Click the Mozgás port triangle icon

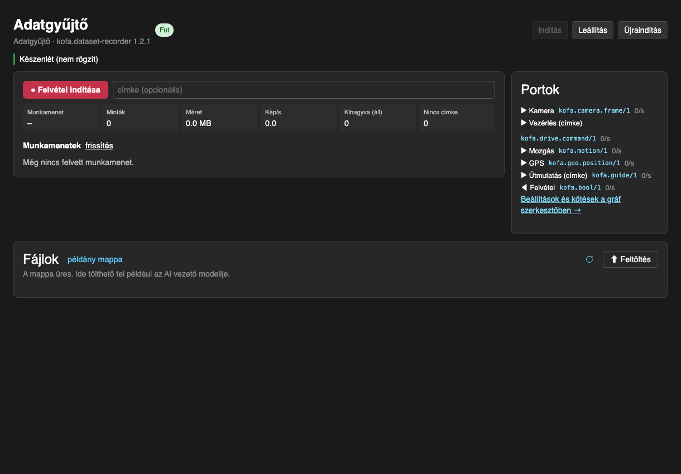(x=524, y=151)
